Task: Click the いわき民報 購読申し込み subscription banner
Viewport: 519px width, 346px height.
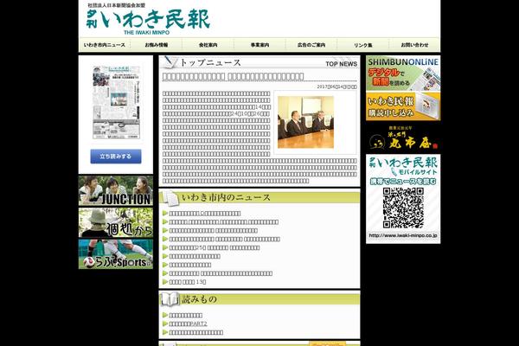Action: [403, 106]
